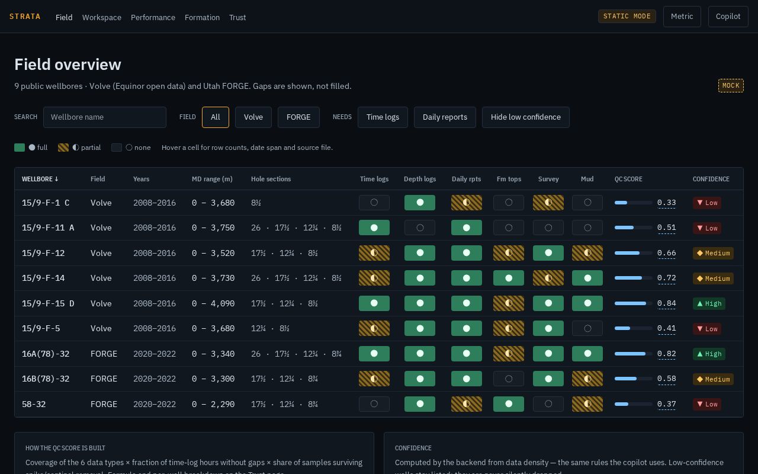This screenshot has width=758, height=474.
Task: Click Mud cell for 15/9-F-5
Action: [x=587, y=328]
